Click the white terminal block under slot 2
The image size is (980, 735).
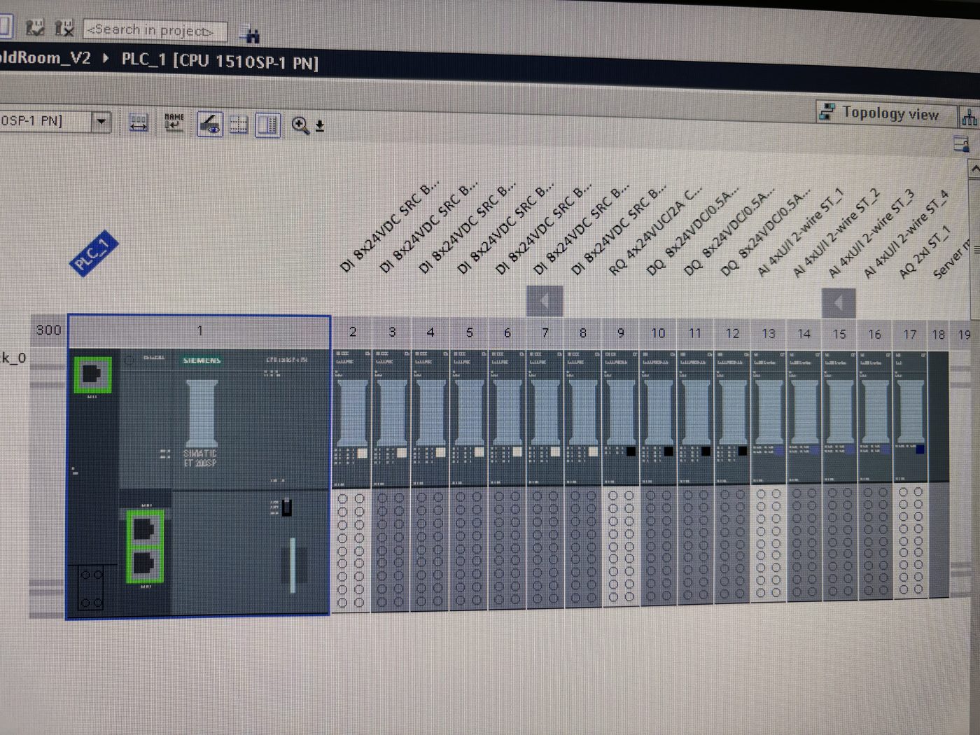[x=351, y=550]
